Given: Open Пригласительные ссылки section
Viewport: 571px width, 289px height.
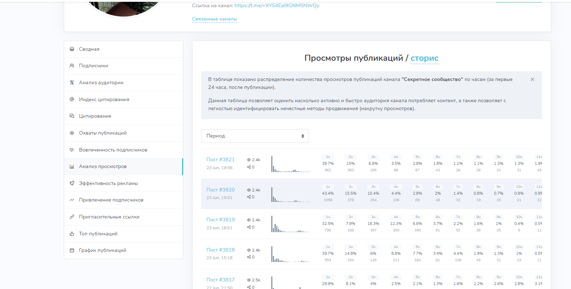Looking at the screenshot, I should tap(124, 217).
